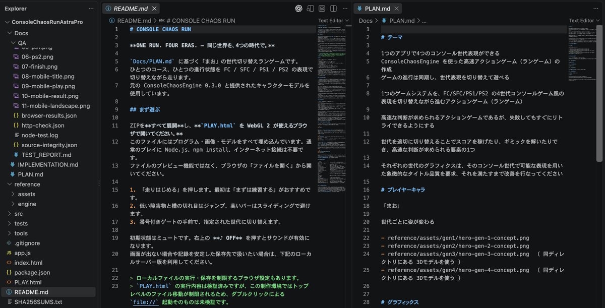The width and height of the screenshot is (605, 308).
Task: Open markdown preview to the side
Action: click(310, 9)
